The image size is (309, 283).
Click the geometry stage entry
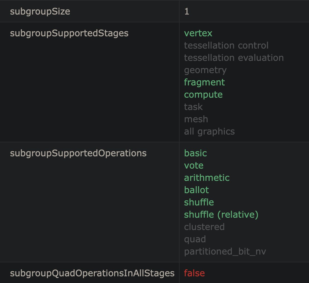click(x=205, y=70)
